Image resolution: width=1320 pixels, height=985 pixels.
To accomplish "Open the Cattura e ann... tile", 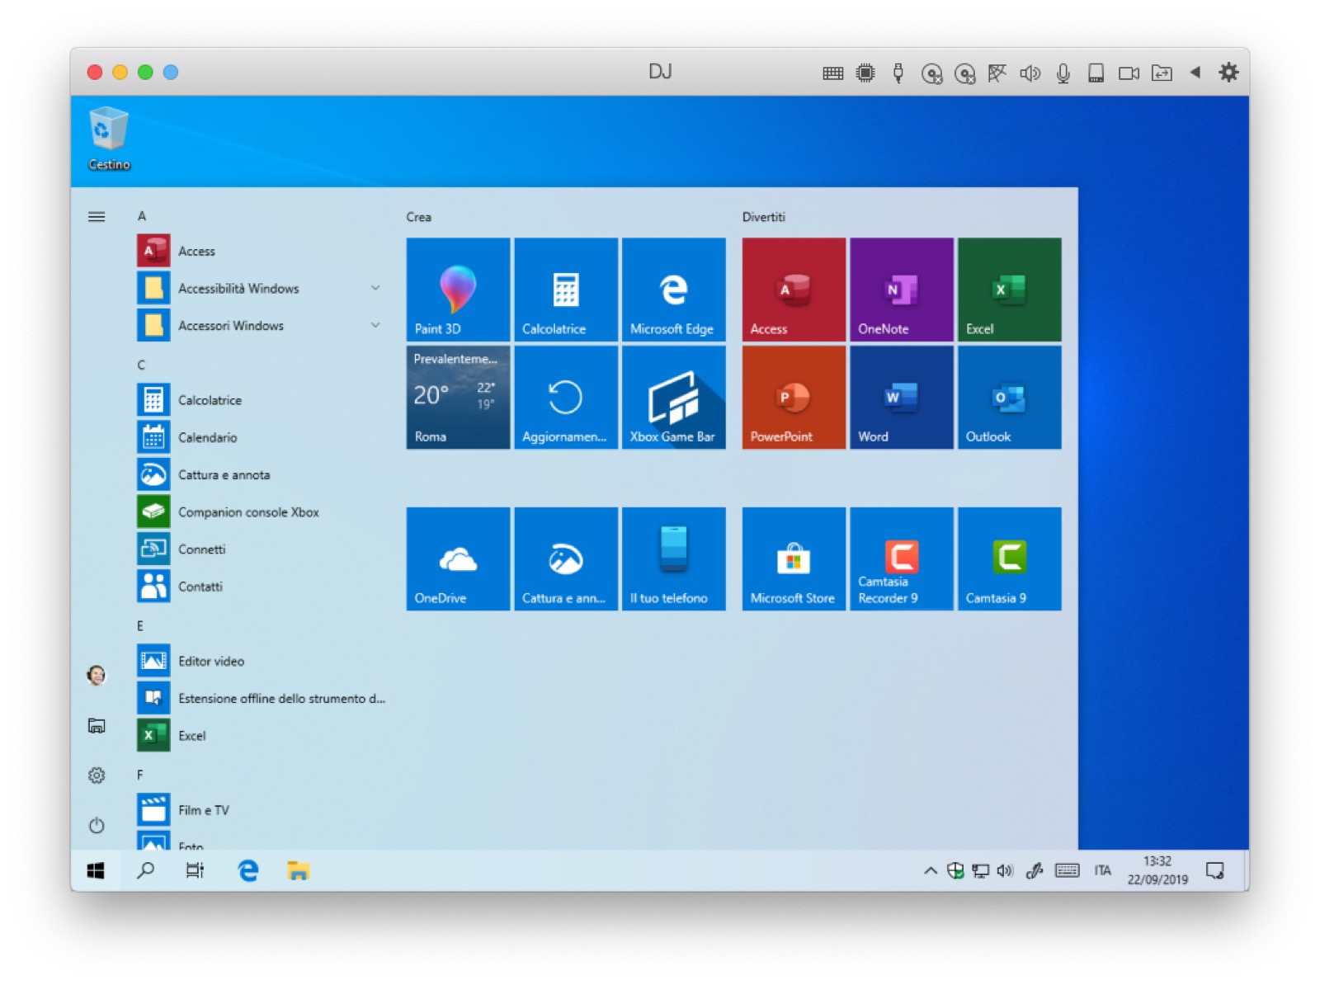I will click(566, 559).
